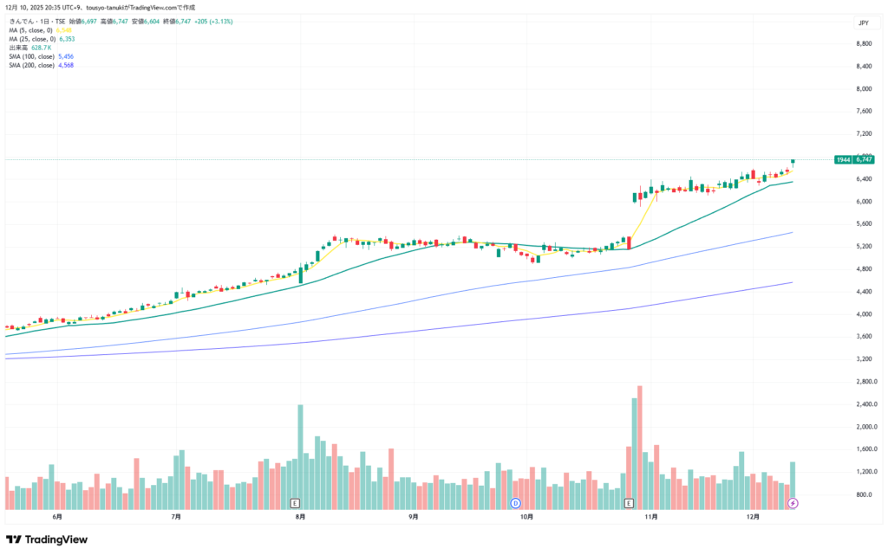Select the SMA (200, close) indicator legend
The image size is (888, 555).
click(31, 65)
